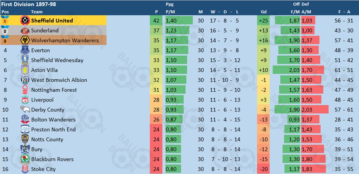Click Stoke City's red -20 goal difference cell

pyautogui.click(x=263, y=169)
